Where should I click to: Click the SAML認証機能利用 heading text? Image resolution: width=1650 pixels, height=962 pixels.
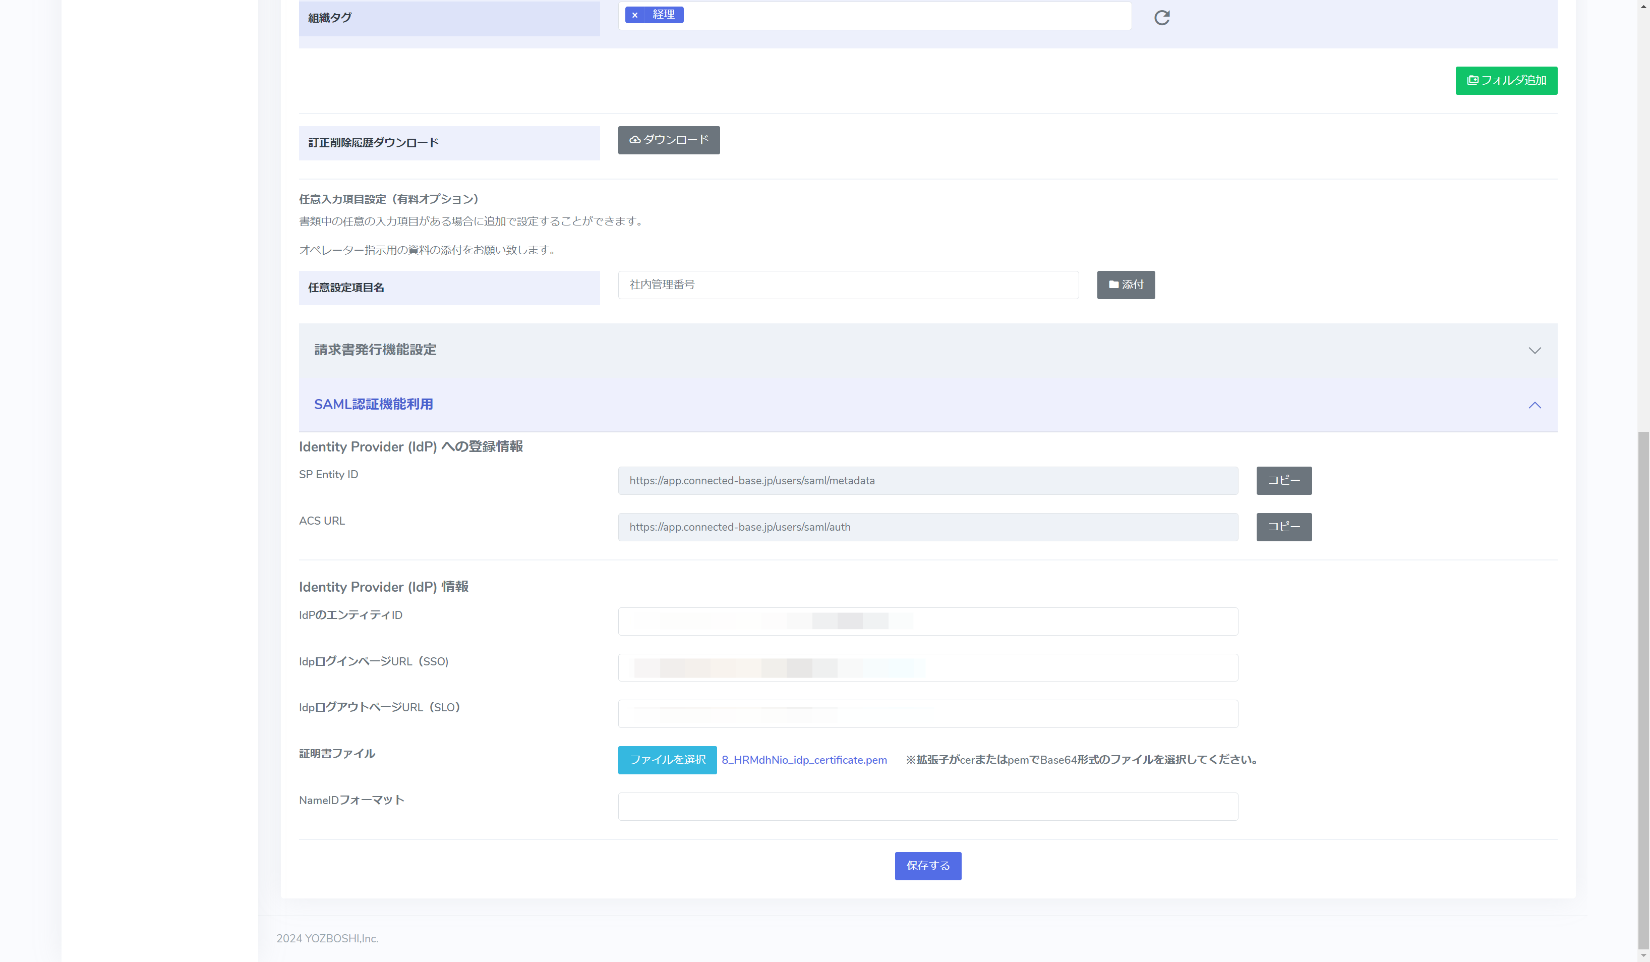373,405
